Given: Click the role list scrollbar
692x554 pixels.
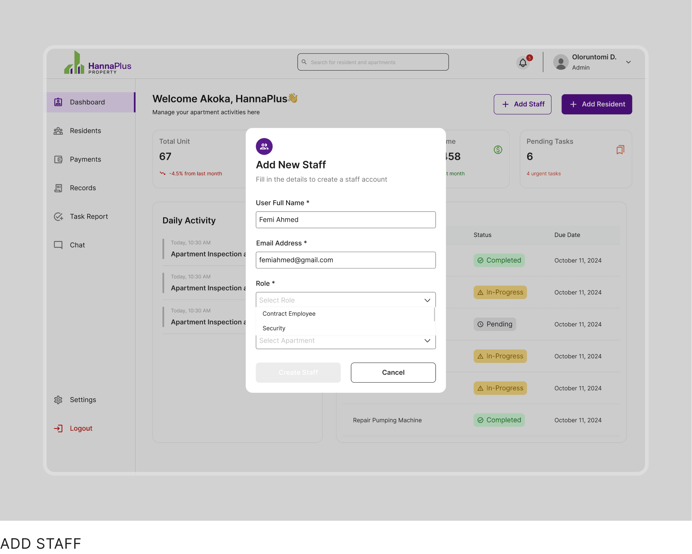Looking at the screenshot, I should click(x=434, y=315).
